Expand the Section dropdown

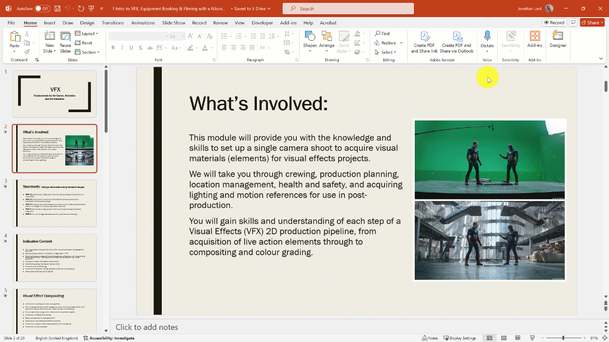click(x=87, y=52)
